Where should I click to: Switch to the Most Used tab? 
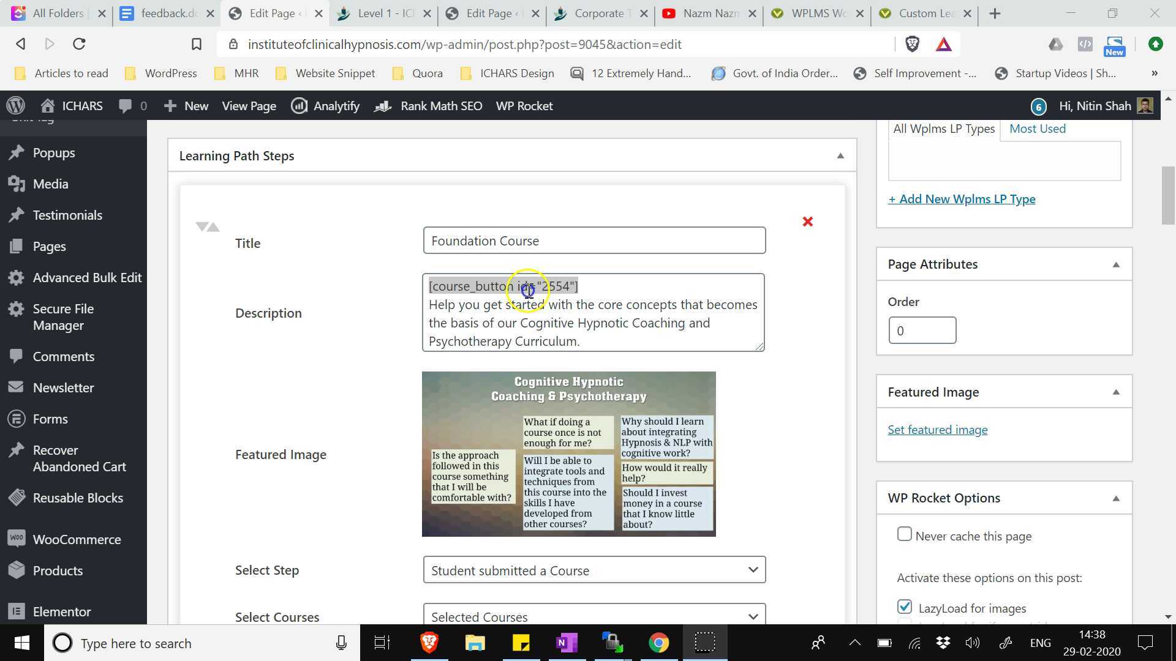pyautogui.click(x=1037, y=129)
